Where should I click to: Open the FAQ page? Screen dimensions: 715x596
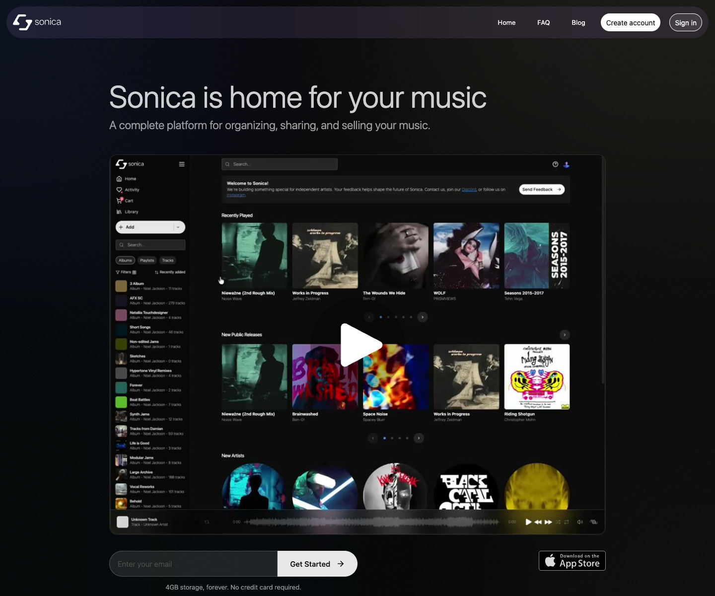pyautogui.click(x=543, y=23)
